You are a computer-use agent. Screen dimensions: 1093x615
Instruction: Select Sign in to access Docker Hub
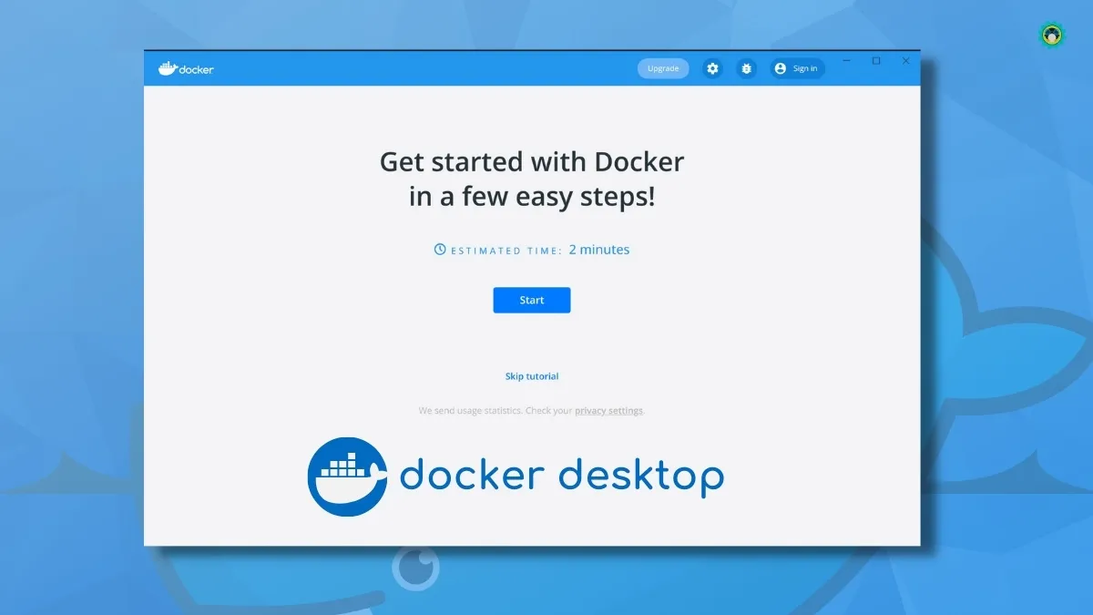tap(803, 67)
